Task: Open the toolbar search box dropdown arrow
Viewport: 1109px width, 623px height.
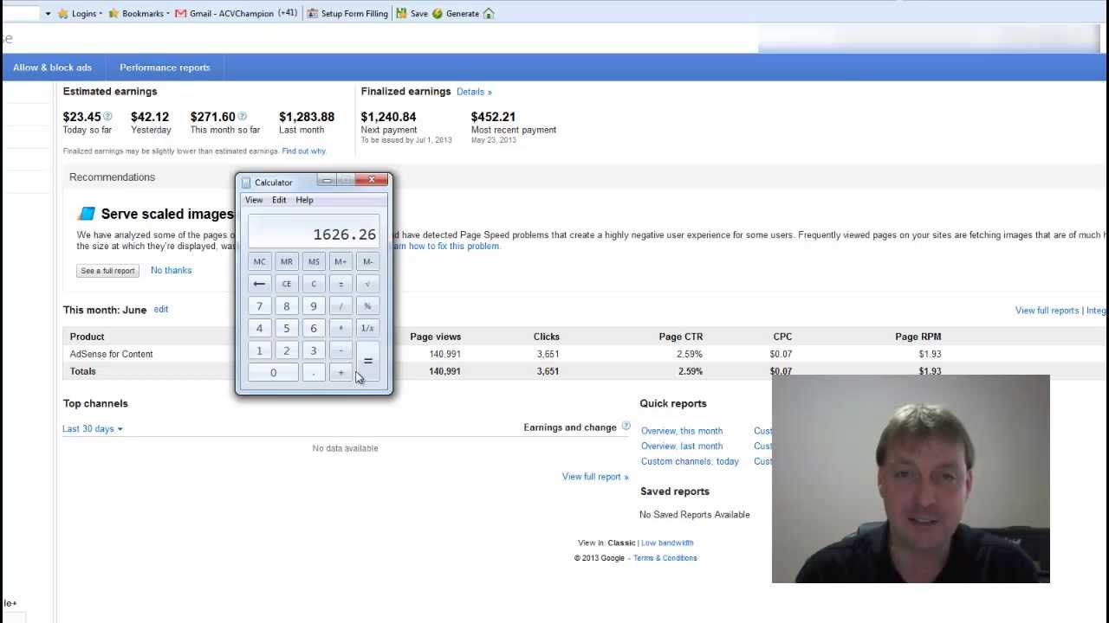Action: (x=48, y=14)
